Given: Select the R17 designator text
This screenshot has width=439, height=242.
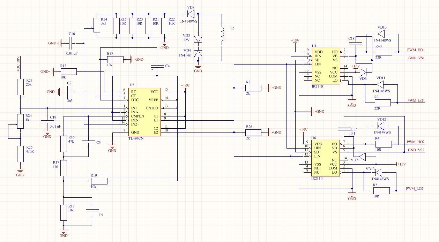Looking at the screenshot, I should [56, 163].
